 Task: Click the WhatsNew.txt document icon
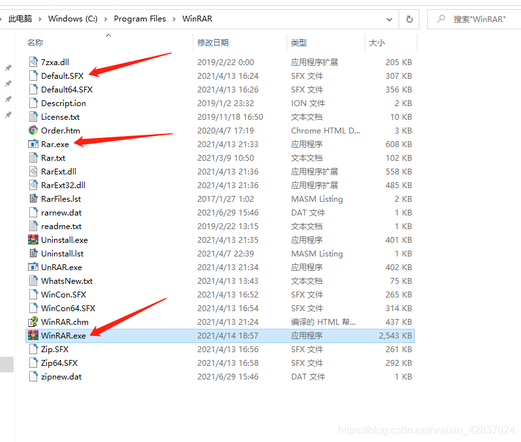(33, 281)
